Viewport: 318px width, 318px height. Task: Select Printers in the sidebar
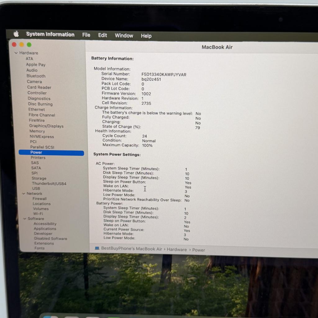pos(38,157)
